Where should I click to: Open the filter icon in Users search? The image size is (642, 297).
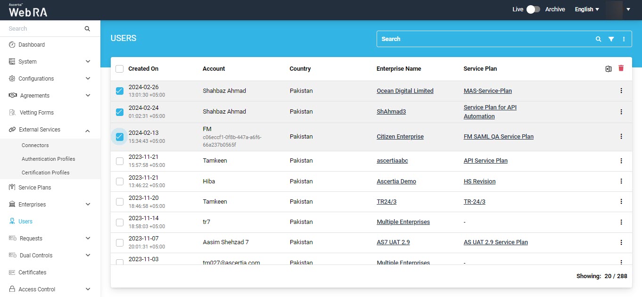point(611,39)
